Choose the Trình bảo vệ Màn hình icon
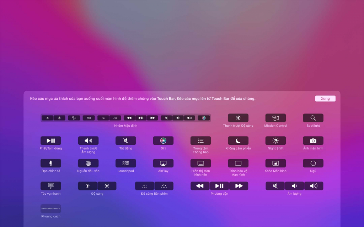Viewport: 364px width, 227px height. click(238, 163)
